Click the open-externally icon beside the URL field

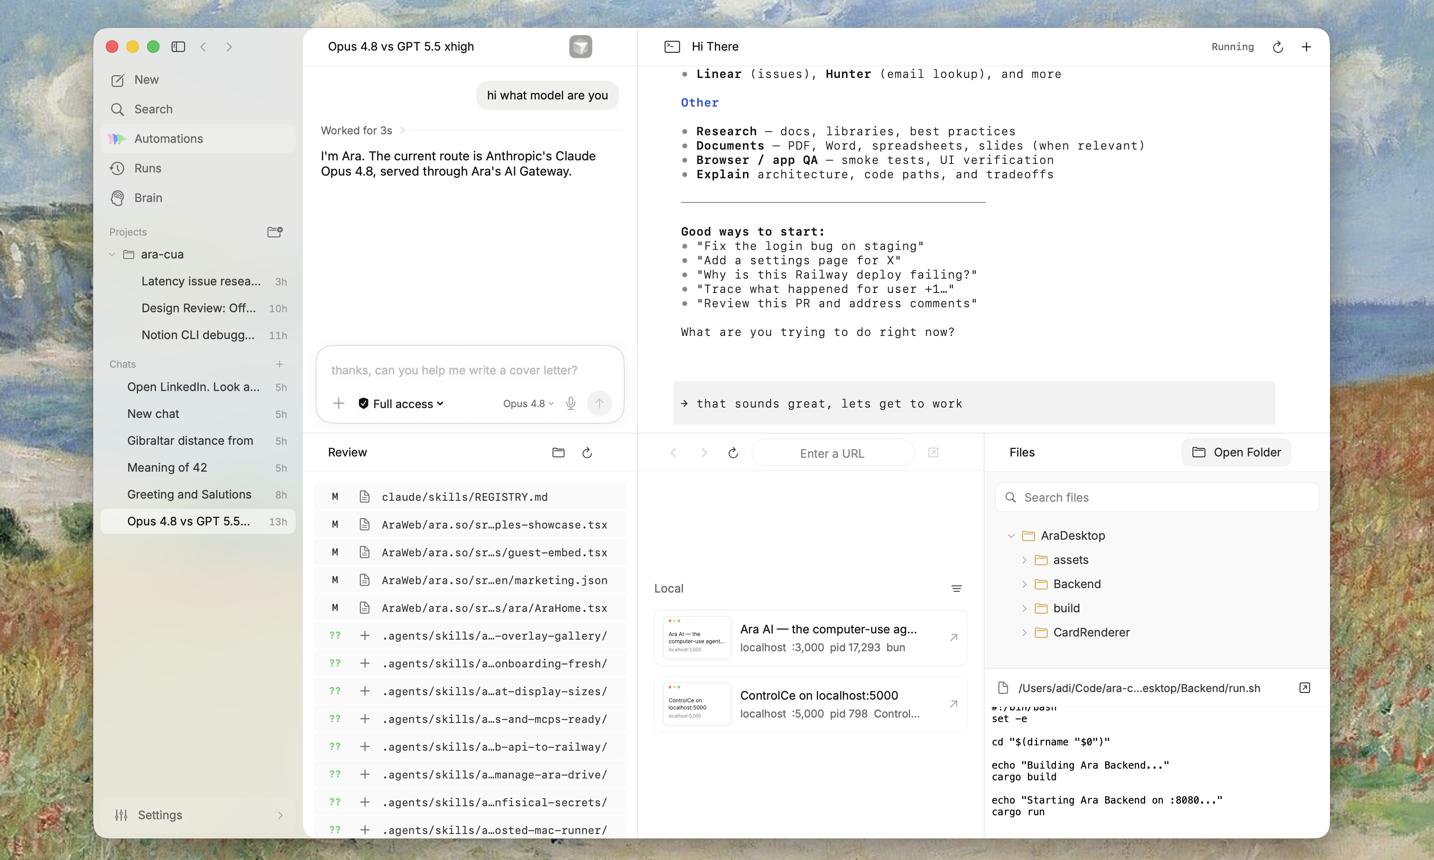click(x=933, y=452)
